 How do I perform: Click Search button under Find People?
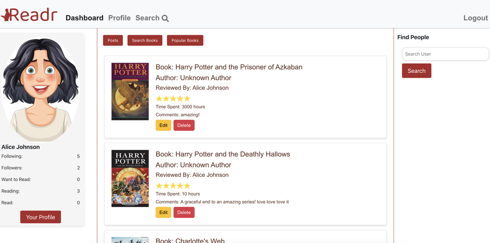pyautogui.click(x=416, y=71)
